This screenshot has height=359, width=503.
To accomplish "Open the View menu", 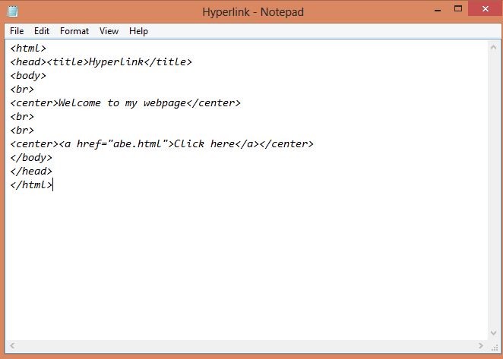I will [x=109, y=31].
